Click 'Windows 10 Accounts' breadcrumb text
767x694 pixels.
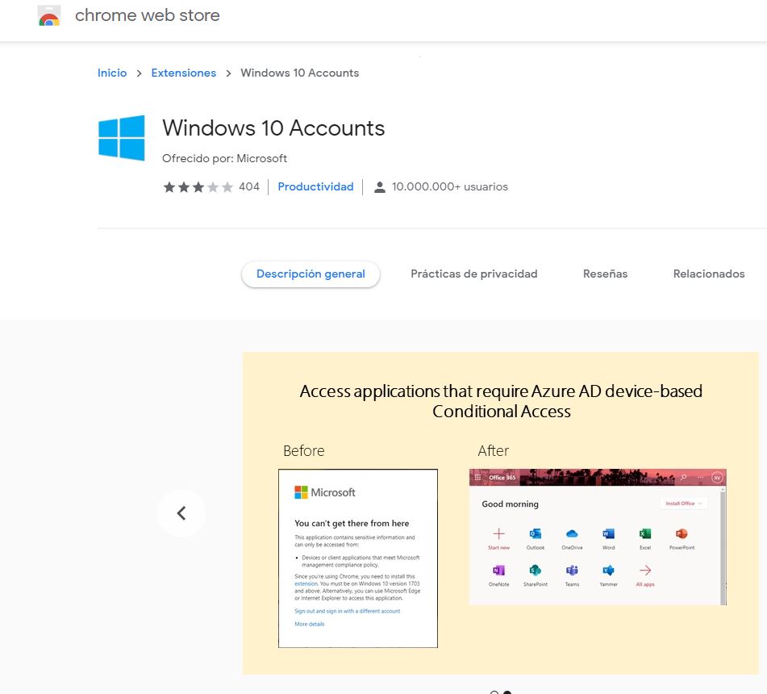coord(300,73)
